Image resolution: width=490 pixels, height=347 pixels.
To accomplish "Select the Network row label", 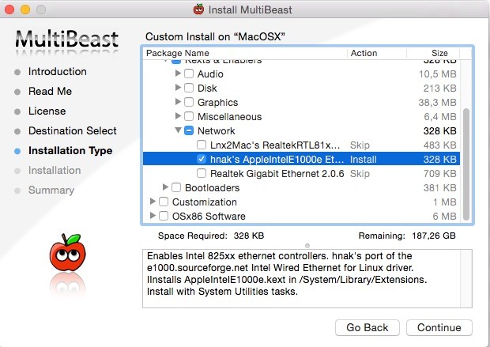I will coord(217,131).
